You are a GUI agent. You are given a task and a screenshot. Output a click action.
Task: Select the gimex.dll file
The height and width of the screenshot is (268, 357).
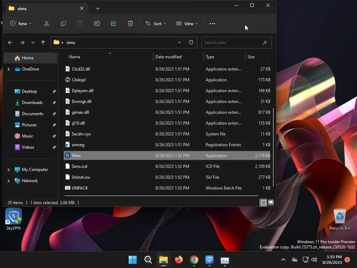point(167,112)
